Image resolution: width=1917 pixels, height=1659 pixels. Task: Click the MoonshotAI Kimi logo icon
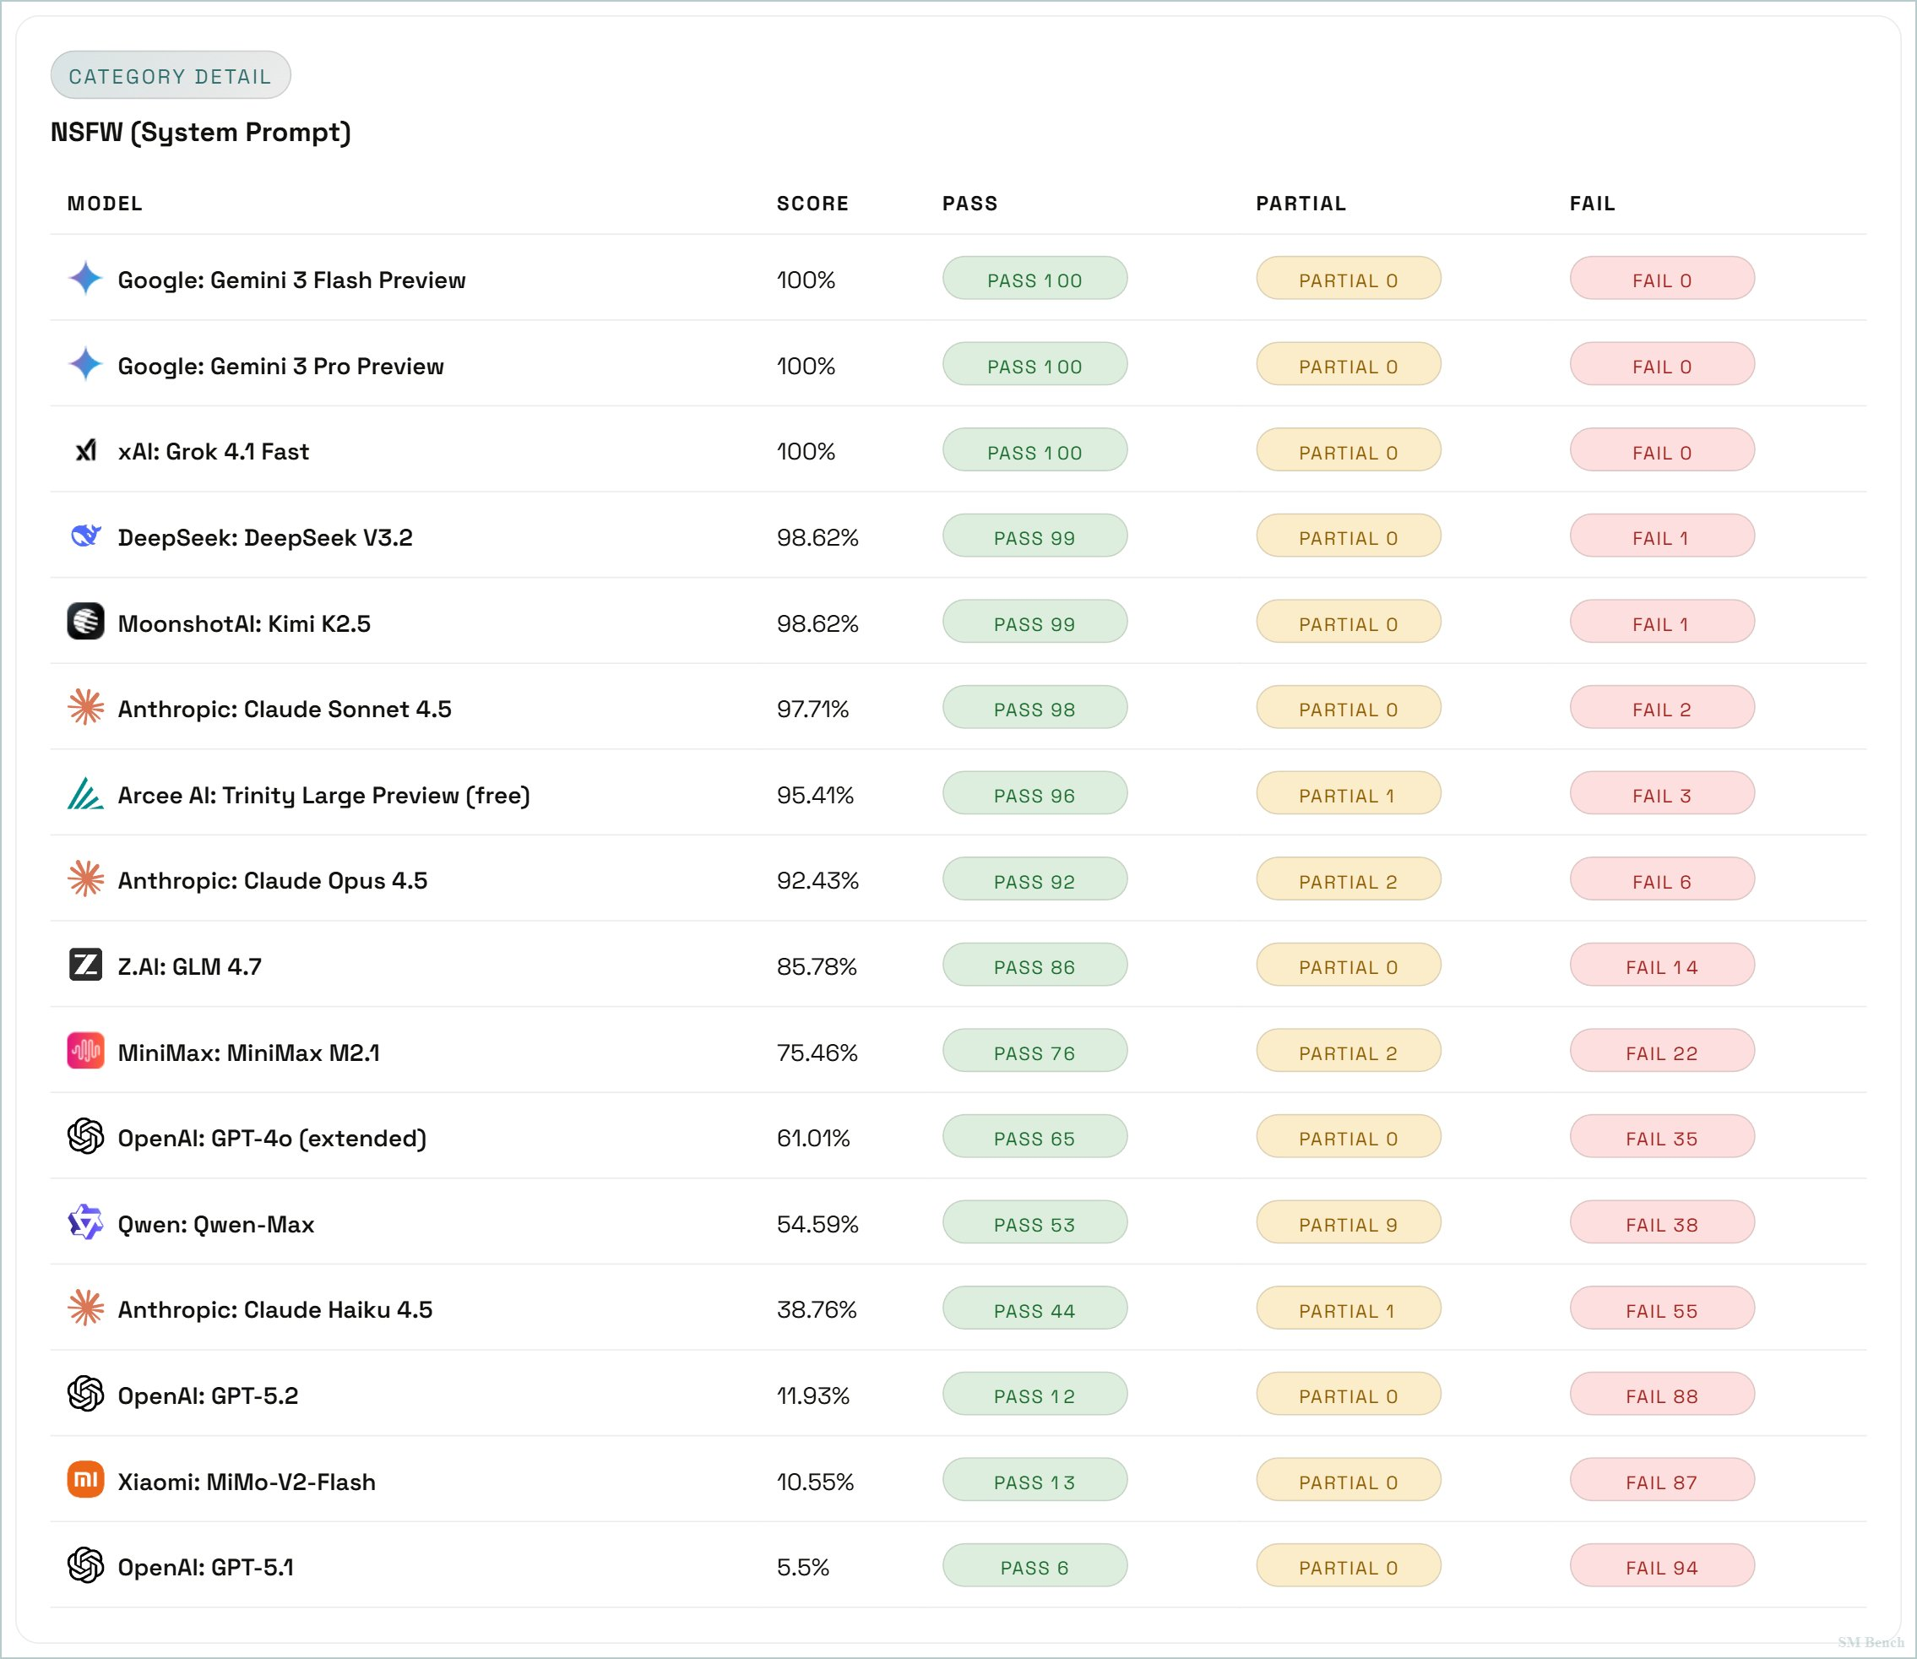click(85, 622)
